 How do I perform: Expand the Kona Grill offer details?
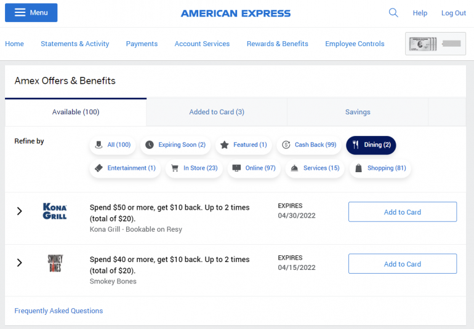click(x=19, y=211)
